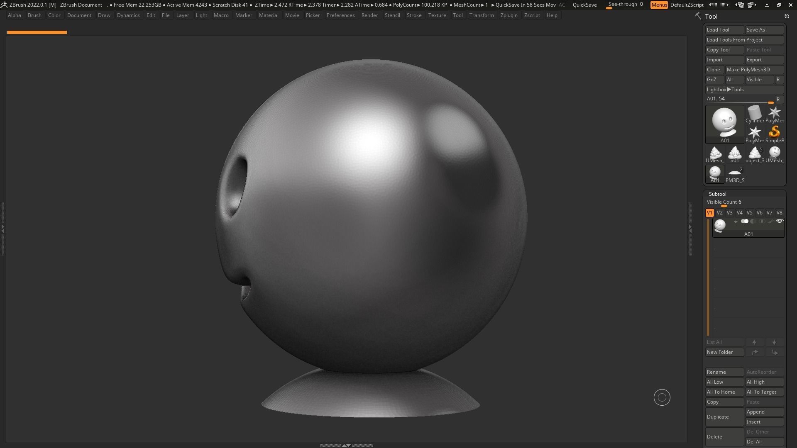Open the Material menu
The width and height of the screenshot is (797, 448).
(269, 15)
